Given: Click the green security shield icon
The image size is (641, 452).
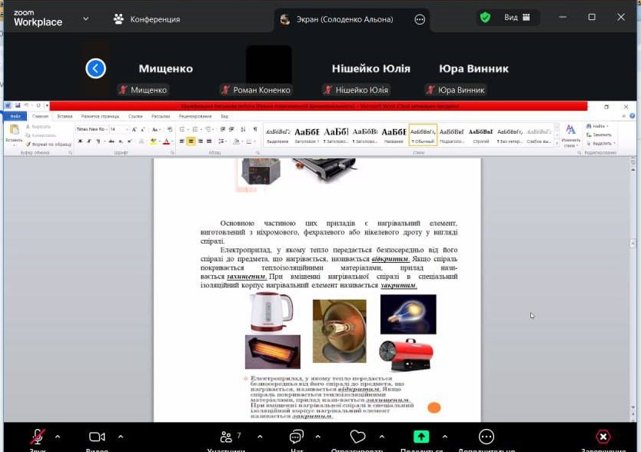Looking at the screenshot, I should click(x=485, y=18).
